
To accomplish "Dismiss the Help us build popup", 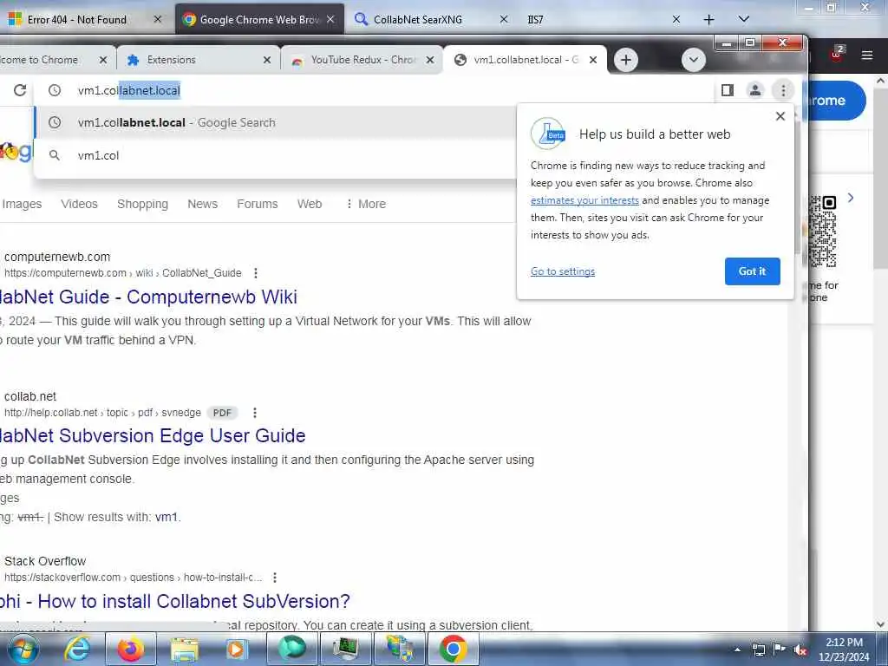I will pyautogui.click(x=780, y=116).
